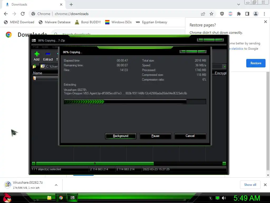Expand options for Virusshare.00282.7z download

coord(56,185)
